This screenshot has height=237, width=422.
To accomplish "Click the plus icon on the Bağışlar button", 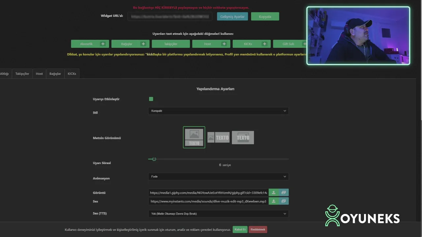I will (143, 44).
